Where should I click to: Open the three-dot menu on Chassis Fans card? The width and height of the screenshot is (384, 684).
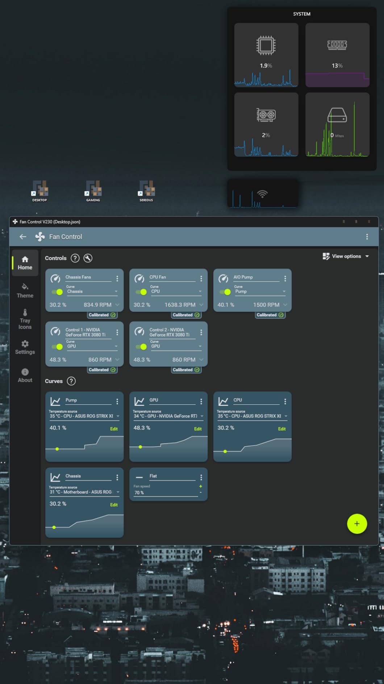click(x=117, y=279)
